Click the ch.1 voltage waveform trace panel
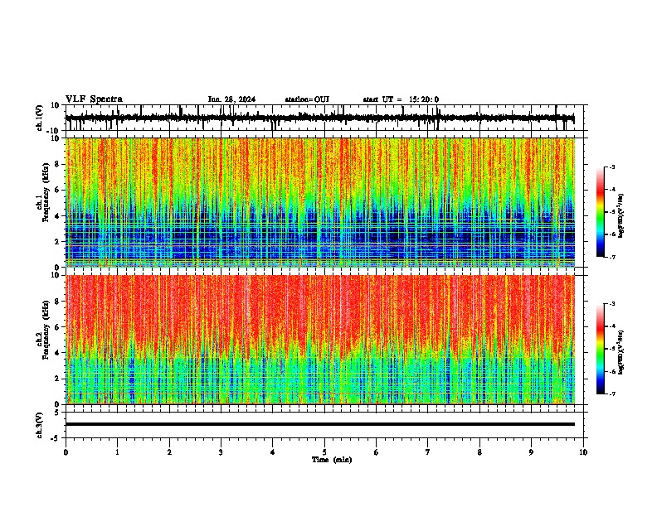The width and height of the screenshot is (657, 507). [x=324, y=118]
